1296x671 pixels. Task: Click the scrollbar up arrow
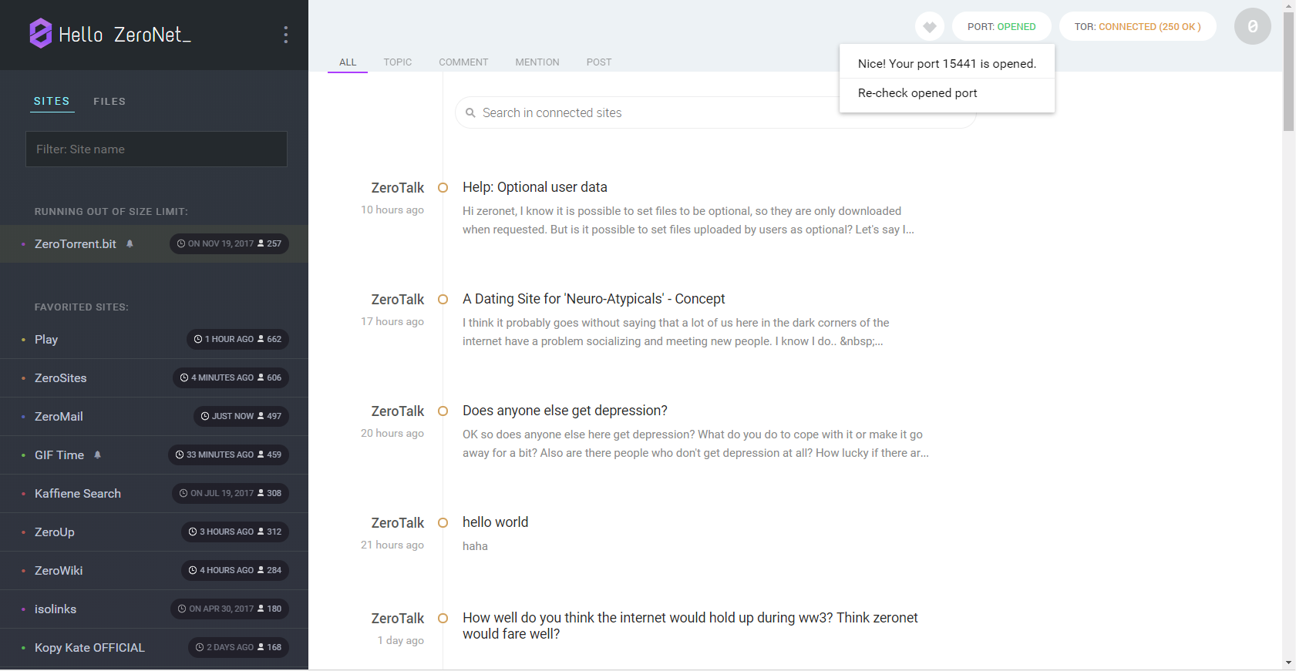(1289, 5)
